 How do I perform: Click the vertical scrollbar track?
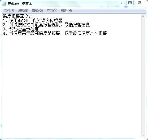pos(143,76)
